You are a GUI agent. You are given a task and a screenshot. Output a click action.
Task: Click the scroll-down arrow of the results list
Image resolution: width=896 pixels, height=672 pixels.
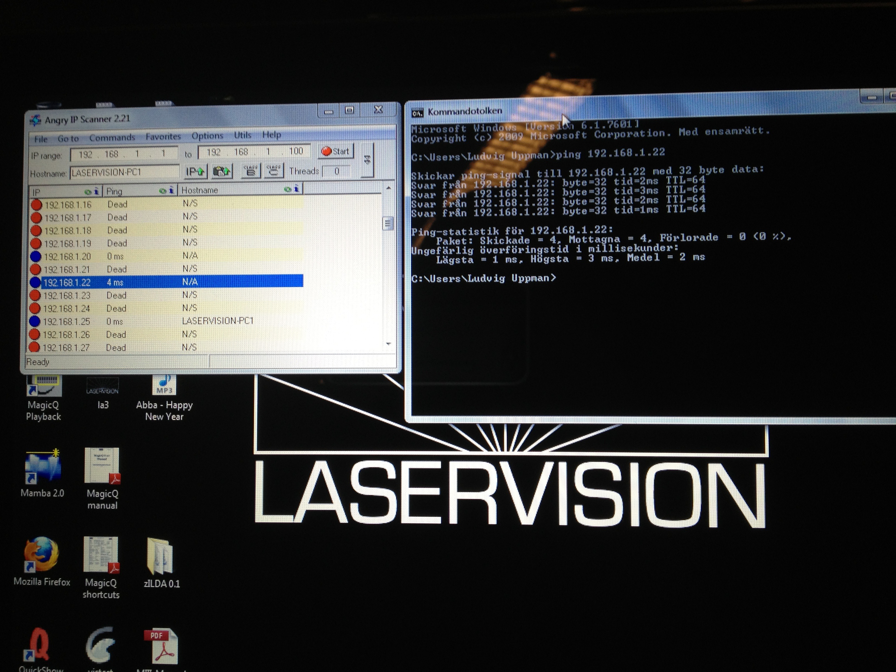coord(388,344)
